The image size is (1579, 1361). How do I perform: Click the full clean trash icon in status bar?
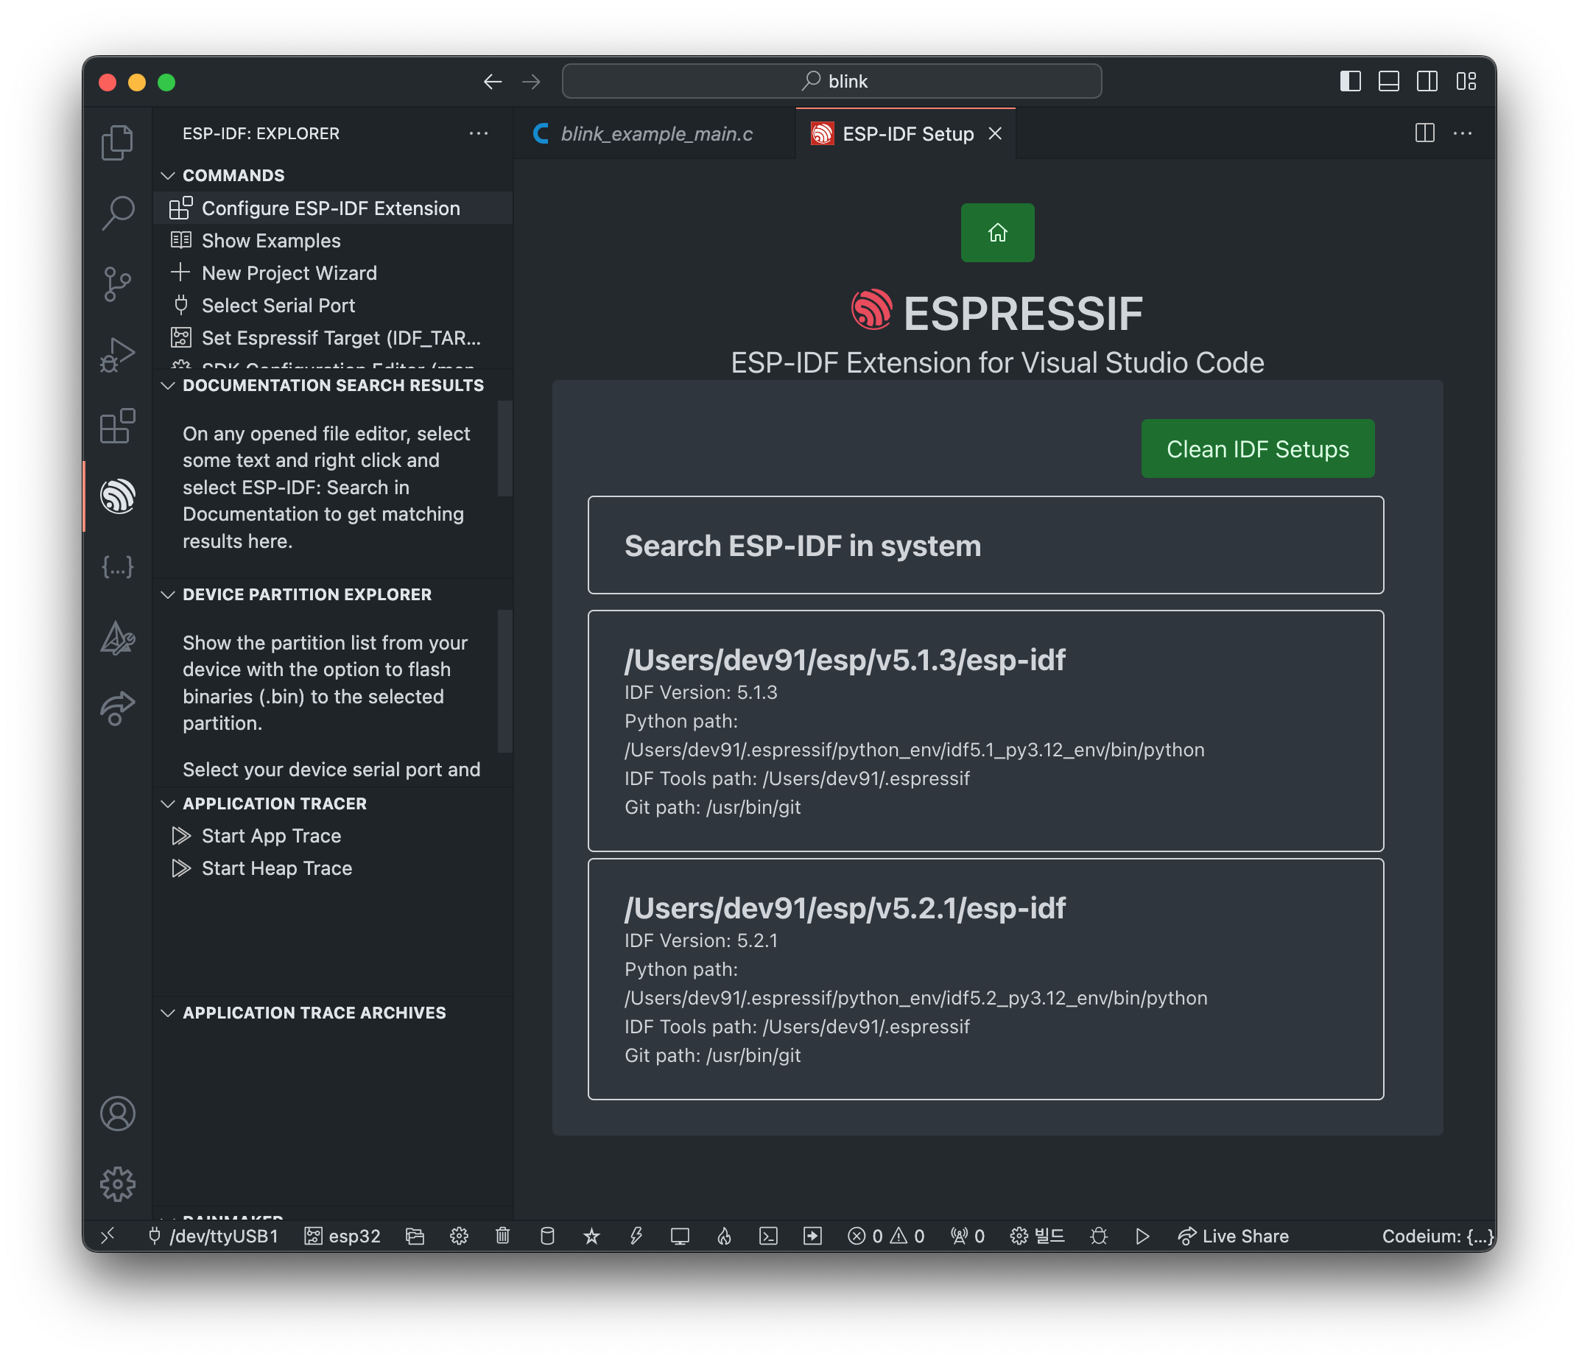coord(502,1236)
